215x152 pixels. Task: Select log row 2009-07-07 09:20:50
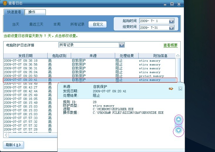point(89,76)
